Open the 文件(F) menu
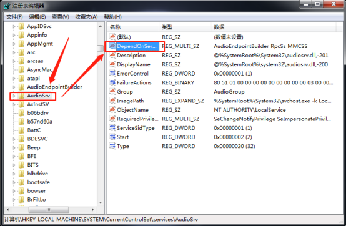 [x=14, y=17]
